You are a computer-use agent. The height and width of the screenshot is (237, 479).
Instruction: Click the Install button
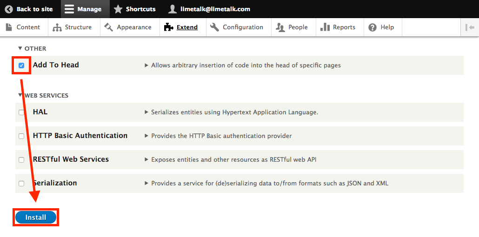36,217
